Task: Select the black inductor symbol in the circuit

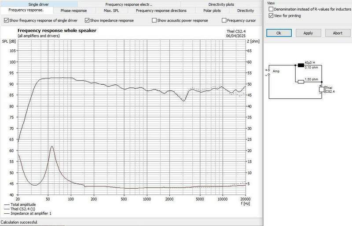Action: point(301,66)
